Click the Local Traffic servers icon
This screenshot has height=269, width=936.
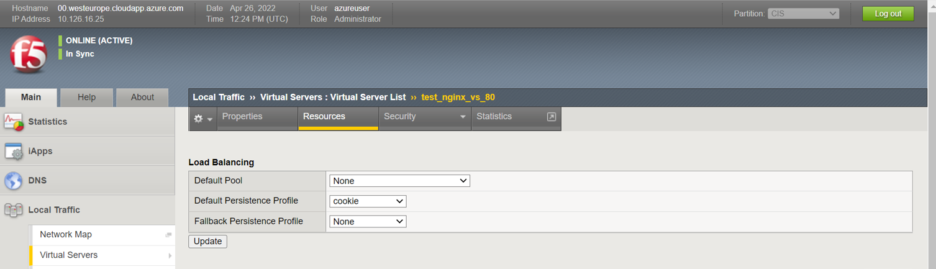point(14,210)
